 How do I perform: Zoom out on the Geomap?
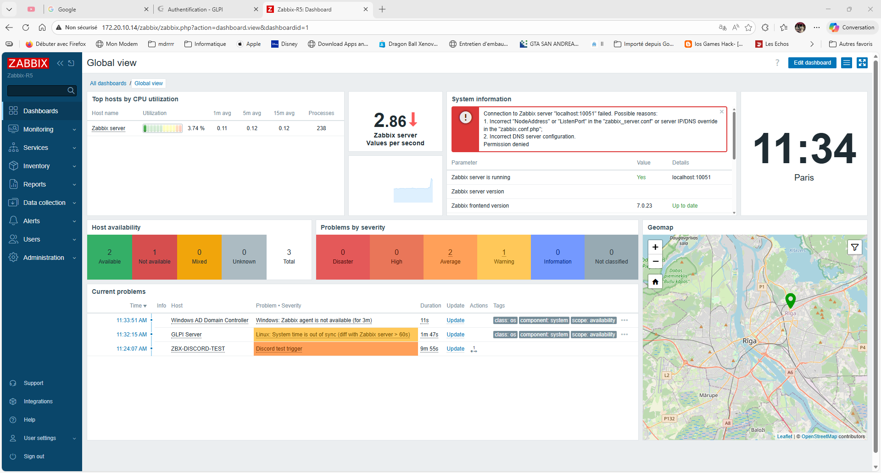[655, 261]
